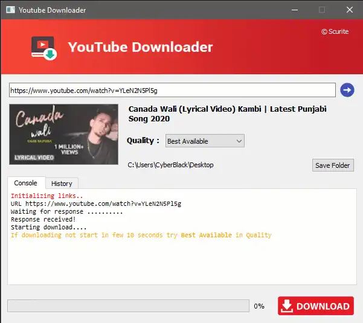Click the Scurite copyright text

tap(335, 31)
